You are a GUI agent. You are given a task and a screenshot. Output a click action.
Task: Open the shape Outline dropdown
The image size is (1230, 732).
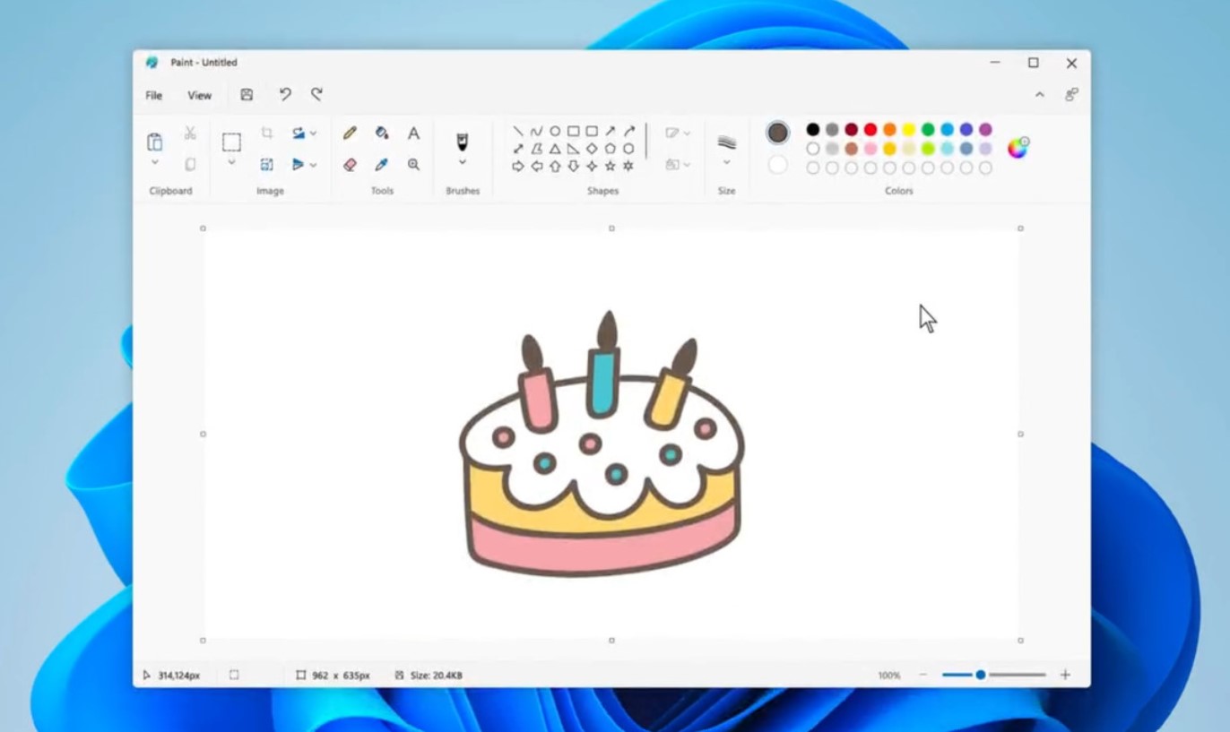pyautogui.click(x=678, y=133)
